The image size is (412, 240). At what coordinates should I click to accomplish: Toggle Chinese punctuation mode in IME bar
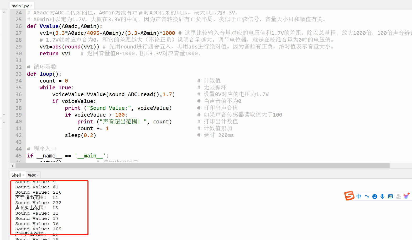[x=367, y=196]
